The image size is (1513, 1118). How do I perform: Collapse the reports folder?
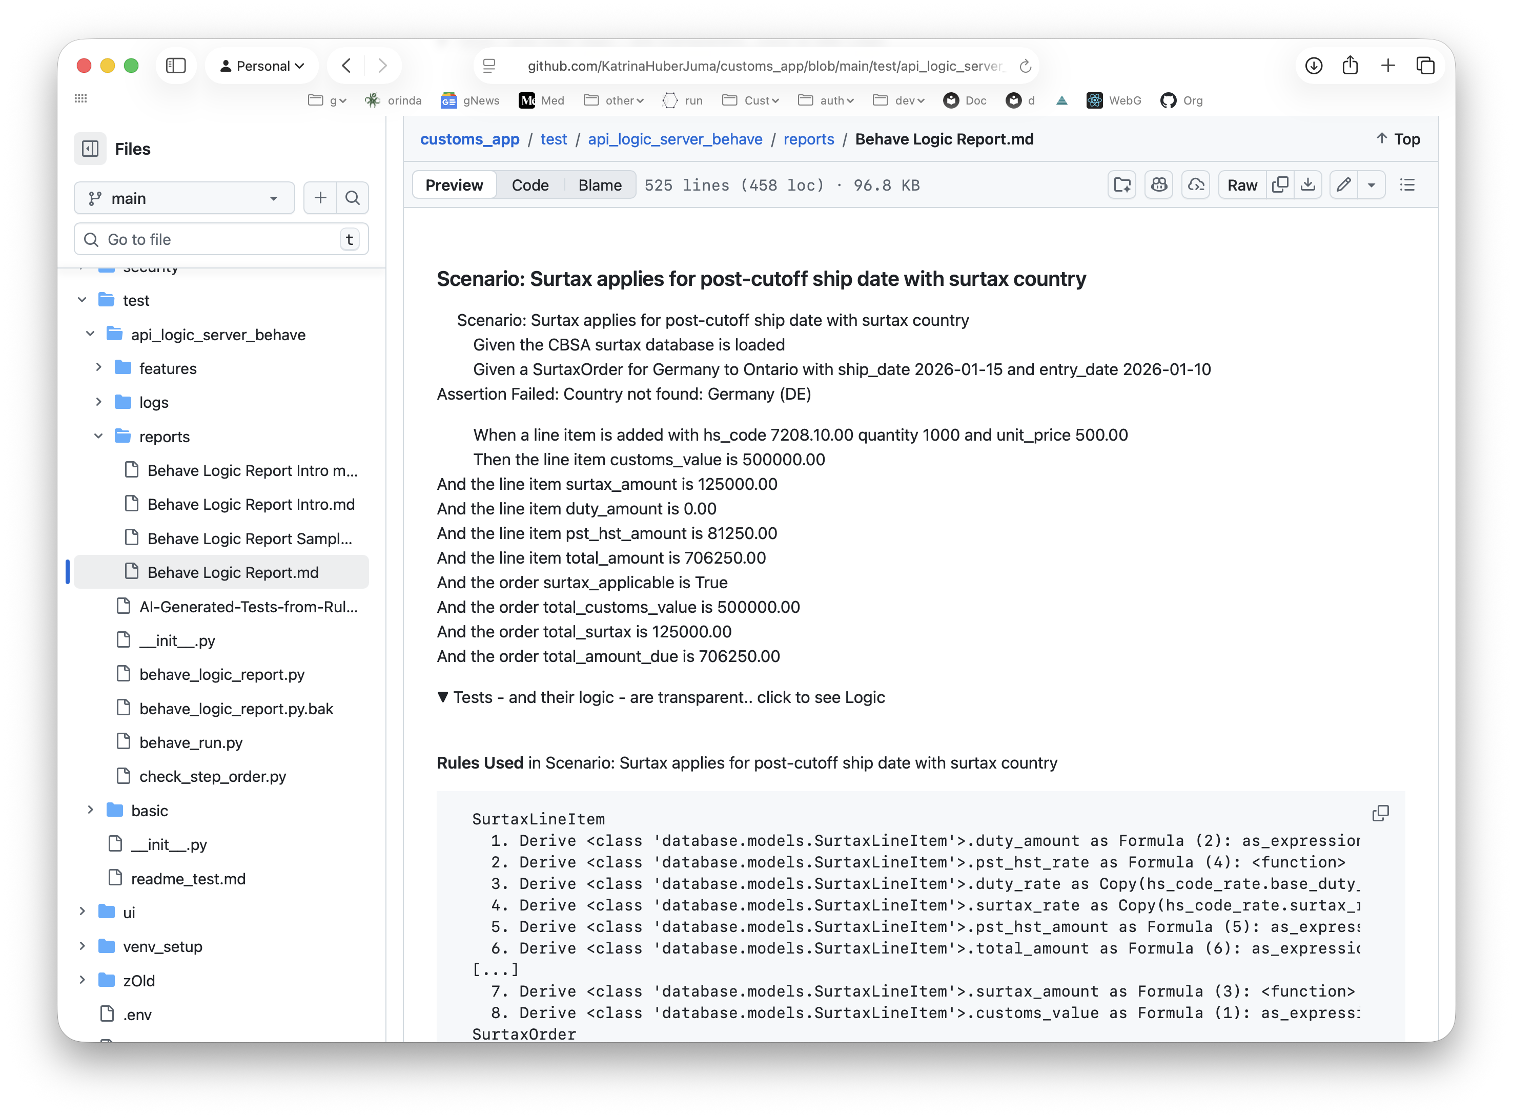[x=99, y=436]
